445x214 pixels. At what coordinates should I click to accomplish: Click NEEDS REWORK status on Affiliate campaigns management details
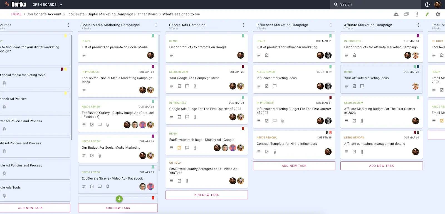pos(354,138)
